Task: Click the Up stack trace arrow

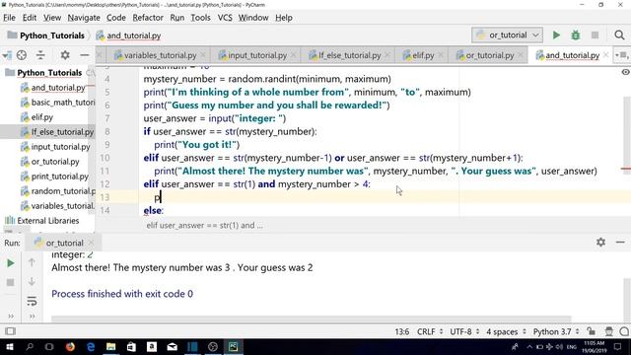Action: 32,262
